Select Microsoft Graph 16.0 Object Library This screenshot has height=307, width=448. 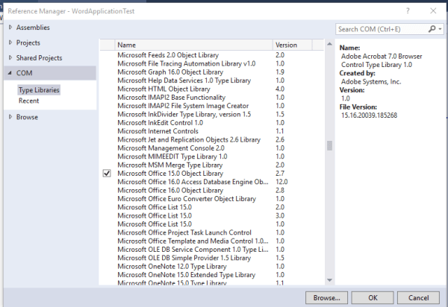click(x=212, y=72)
